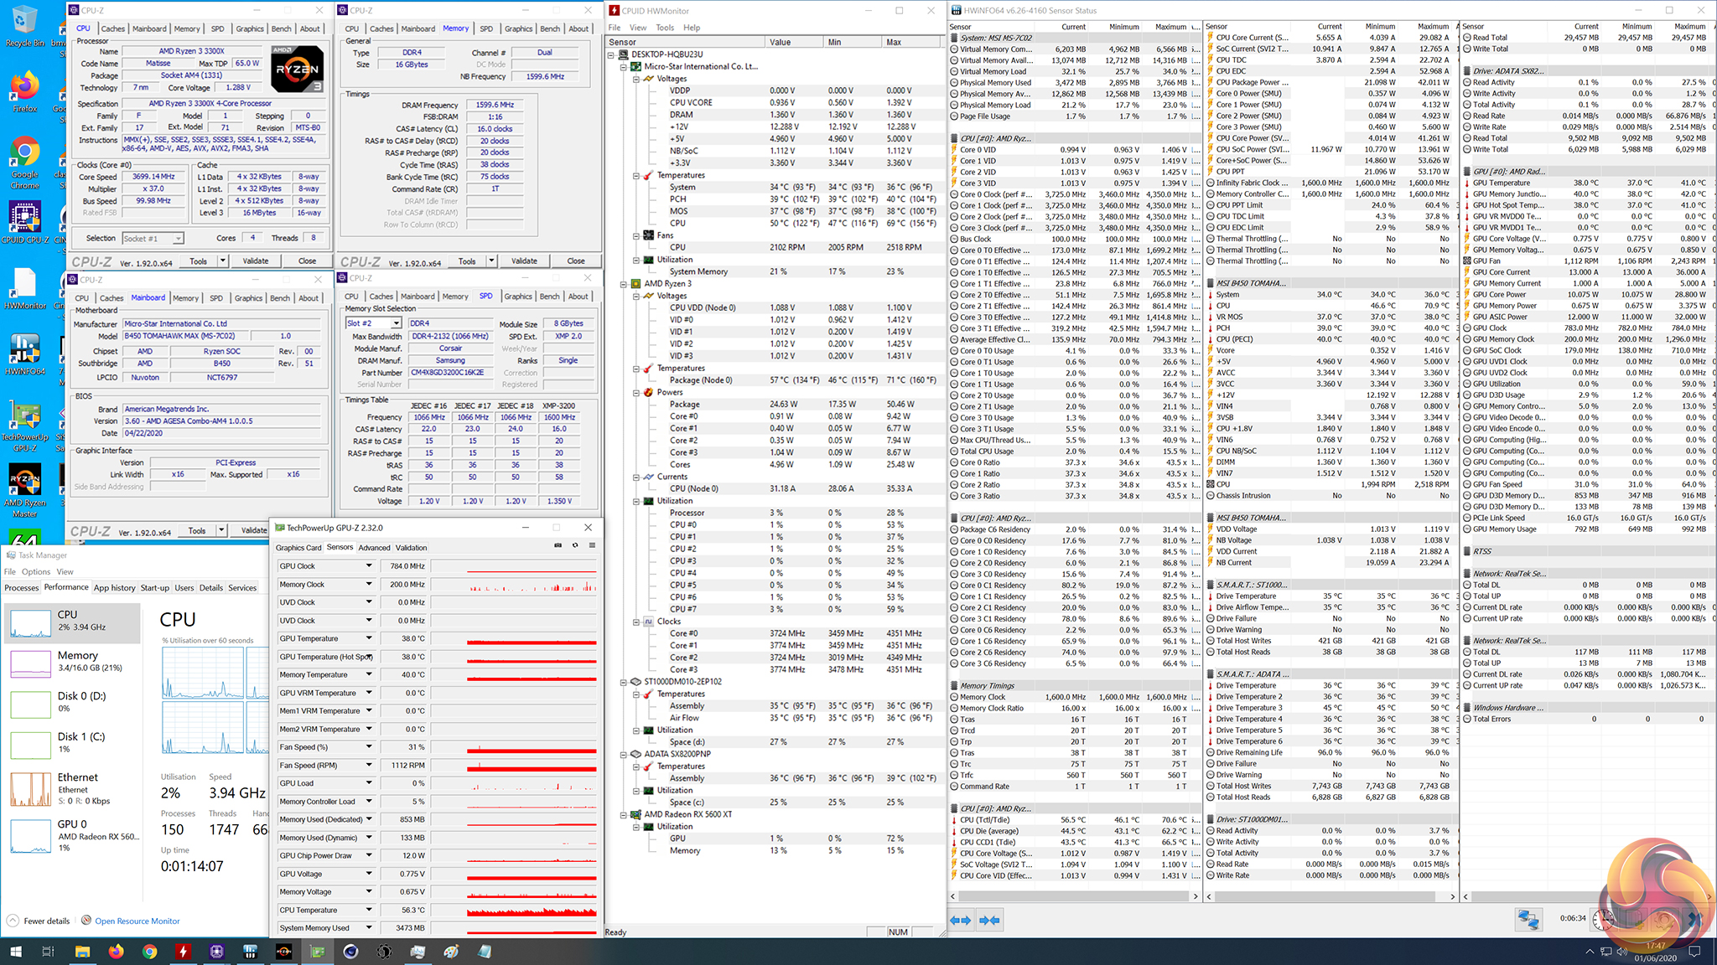The height and width of the screenshot is (965, 1717).
Task: Click HWiNFO collapse columns arrows icon
Action: click(989, 921)
